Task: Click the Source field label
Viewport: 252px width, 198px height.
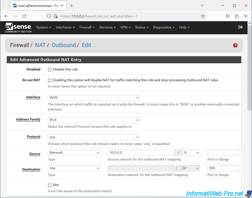Action: [x=35, y=154]
